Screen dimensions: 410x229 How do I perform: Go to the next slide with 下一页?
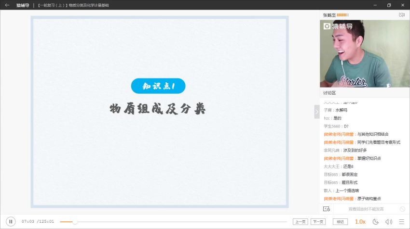(x=318, y=222)
